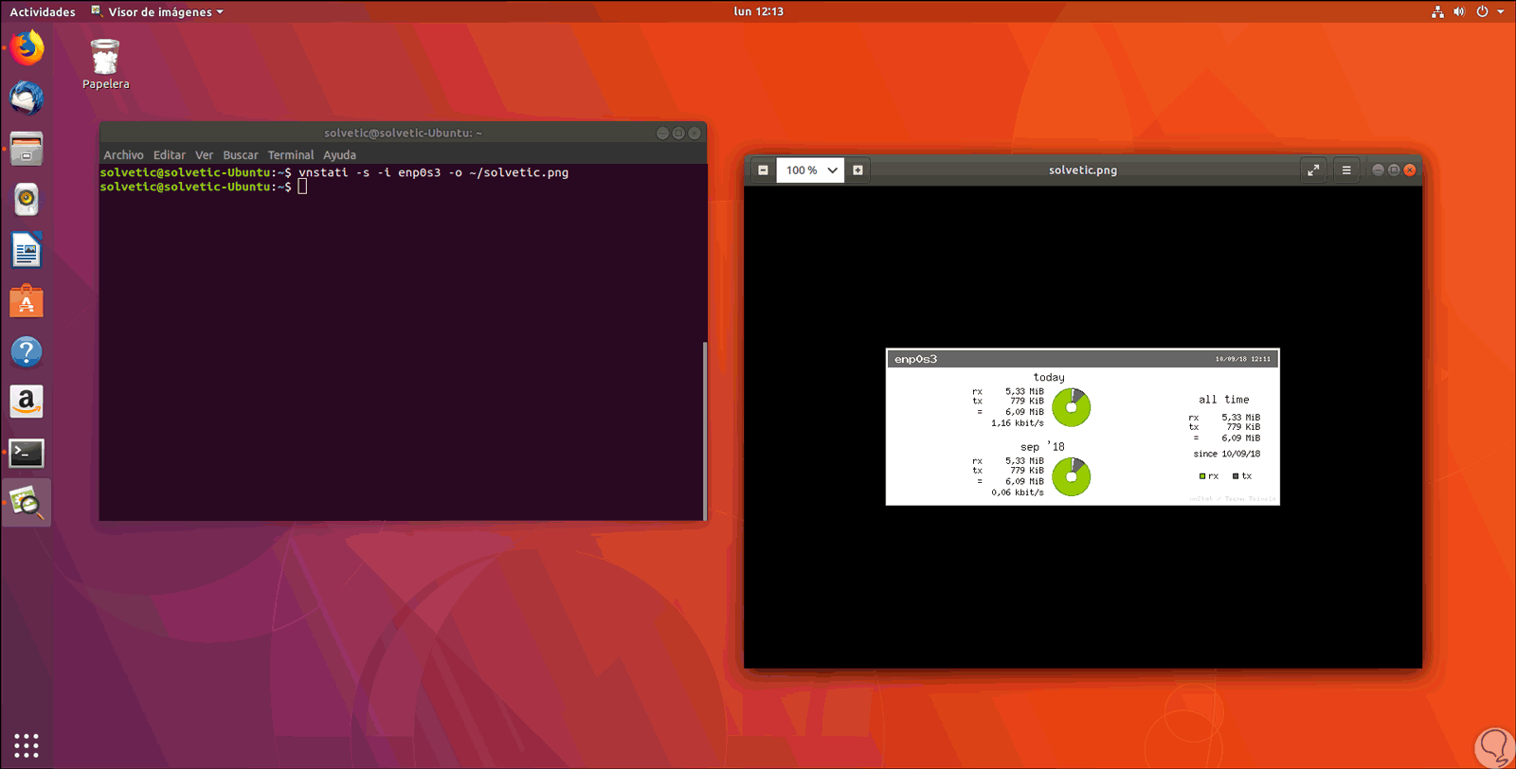Open the Actividades overview
Viewport: 1516px width, 769px height.
[x=43, y=12]
